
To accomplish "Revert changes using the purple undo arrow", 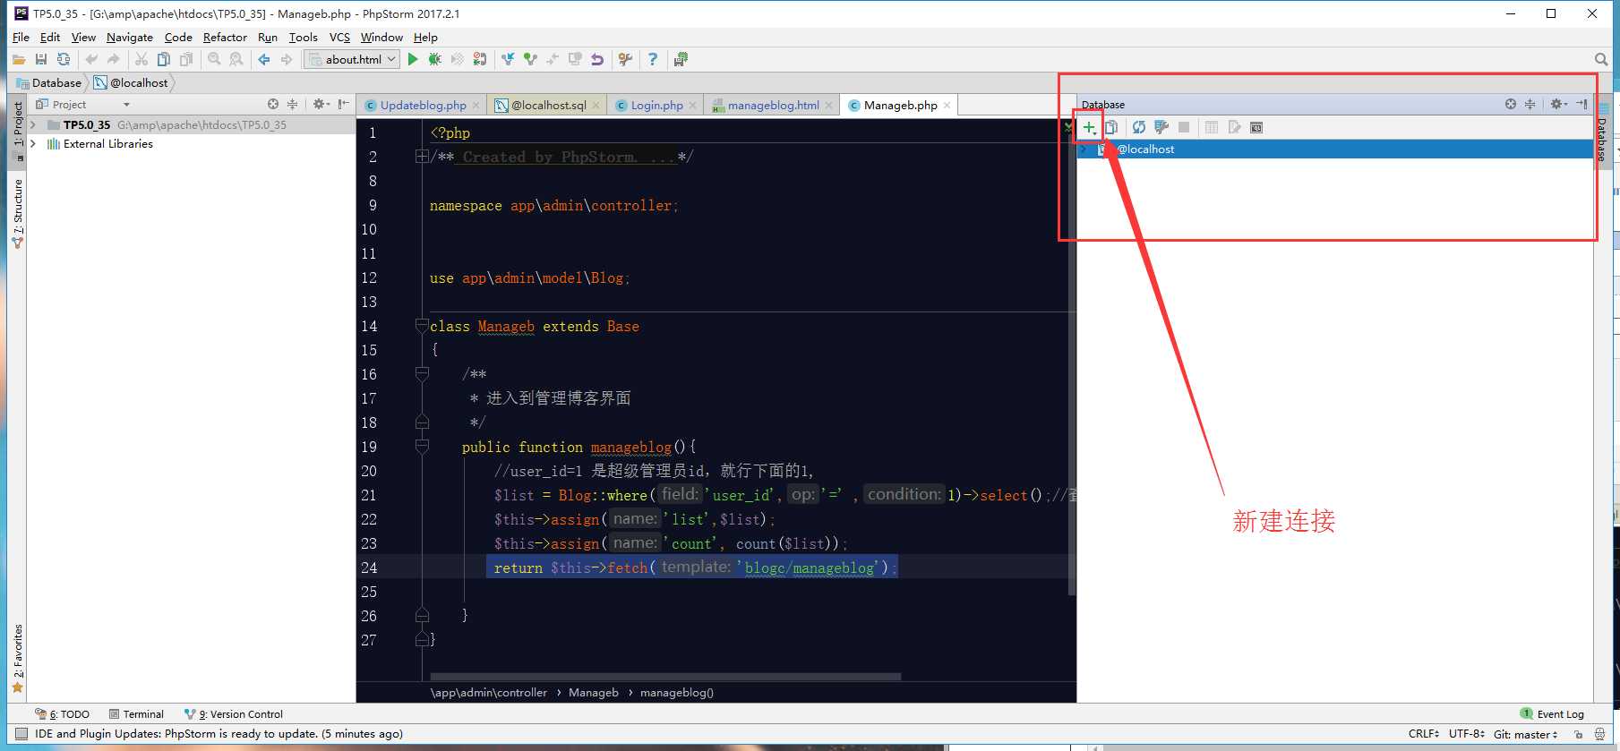I will (x=597, y=59).
